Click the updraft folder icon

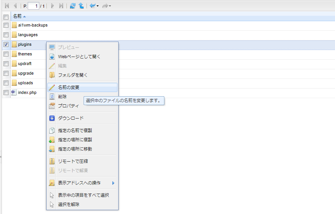pos(14,64)
